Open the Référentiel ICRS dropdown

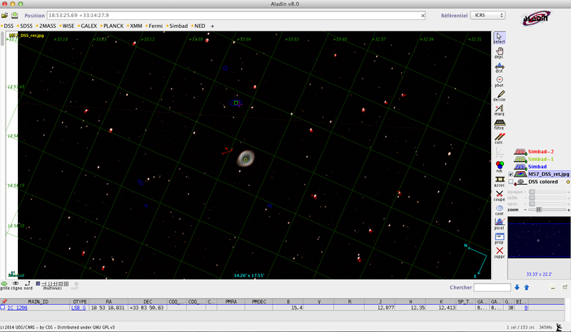[489, 15]
